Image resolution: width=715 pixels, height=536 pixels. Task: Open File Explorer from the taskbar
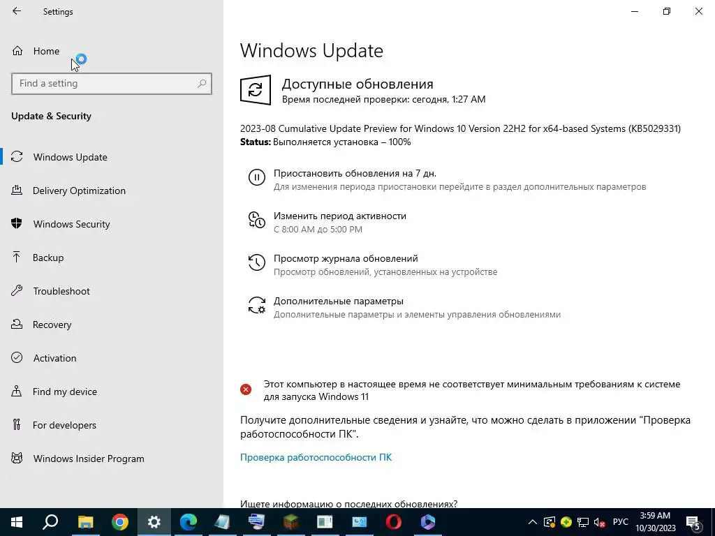coord(85,522)
